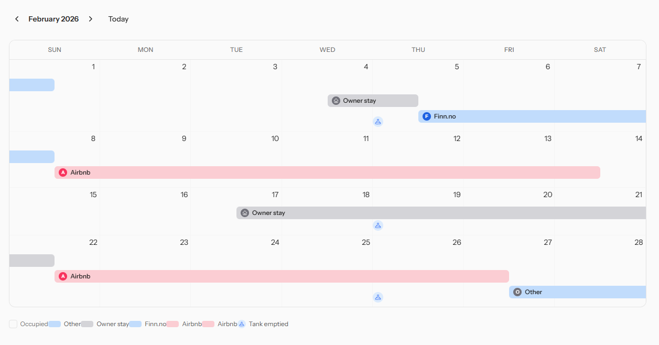
Task: Select day number 3
Action: point(275,67)
